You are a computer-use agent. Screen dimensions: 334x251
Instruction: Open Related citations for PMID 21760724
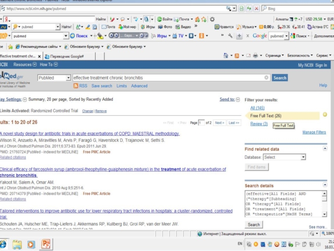coord(13,158)
